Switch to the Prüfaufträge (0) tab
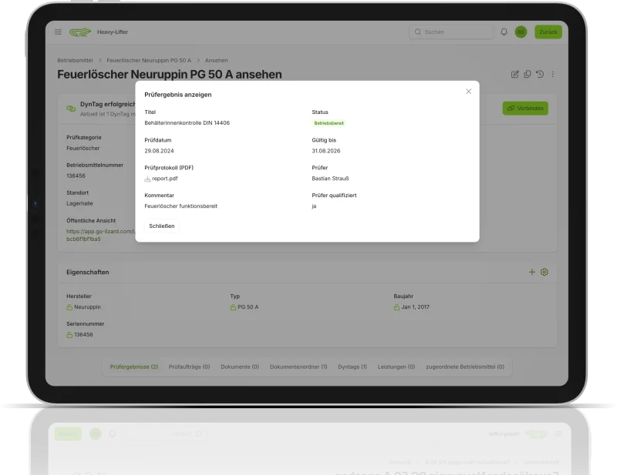The image size is (617, 475). coord(189,367)
